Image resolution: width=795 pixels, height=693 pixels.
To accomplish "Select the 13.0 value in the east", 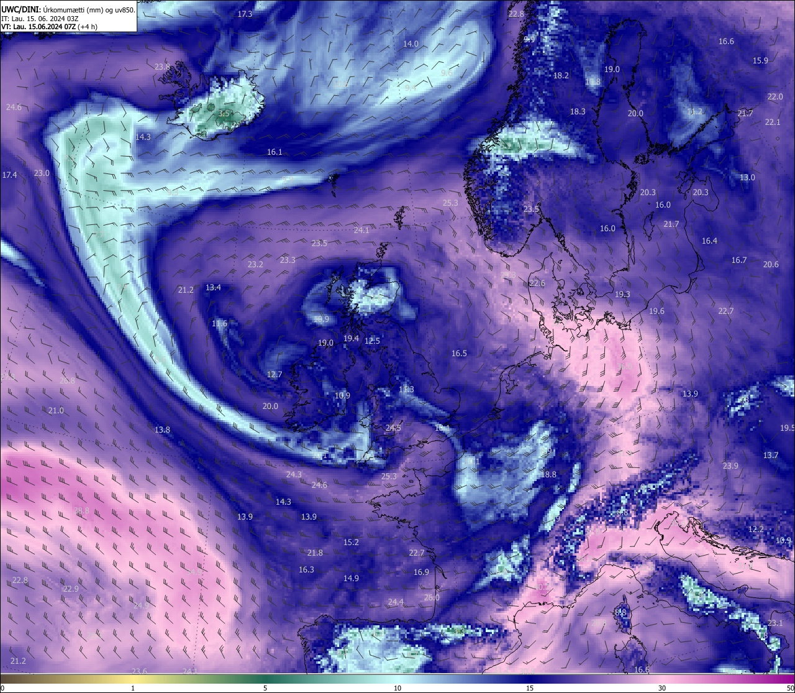I will click(x=747, y=177).
